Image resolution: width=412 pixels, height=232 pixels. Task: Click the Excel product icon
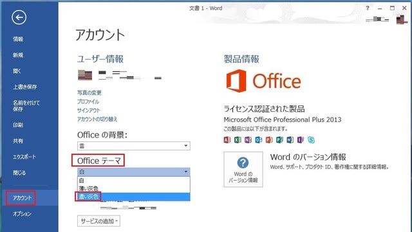[238, 140]
